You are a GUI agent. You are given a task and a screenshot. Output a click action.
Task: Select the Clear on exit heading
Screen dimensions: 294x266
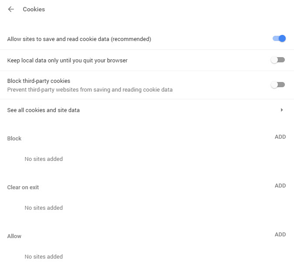(x=23, y=188)
